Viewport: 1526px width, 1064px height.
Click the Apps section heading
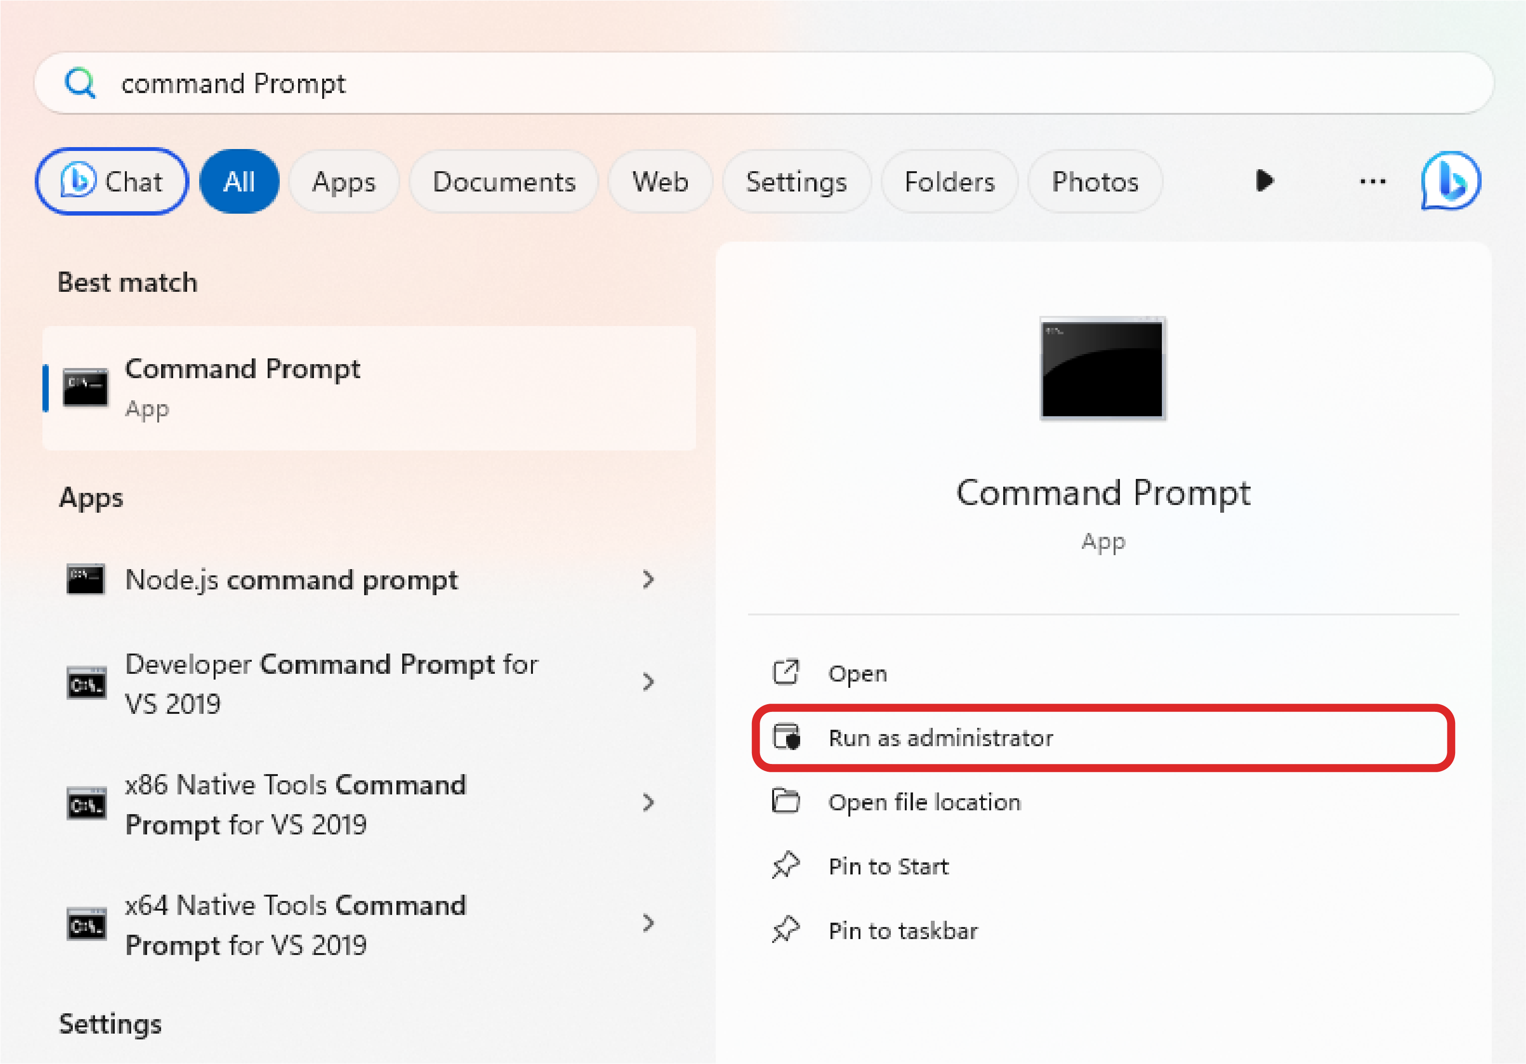coord(91,498)
